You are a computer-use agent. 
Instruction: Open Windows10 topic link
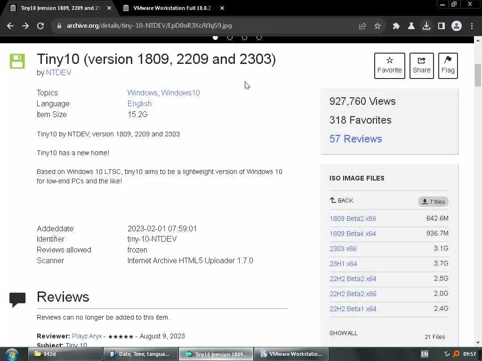180,93
